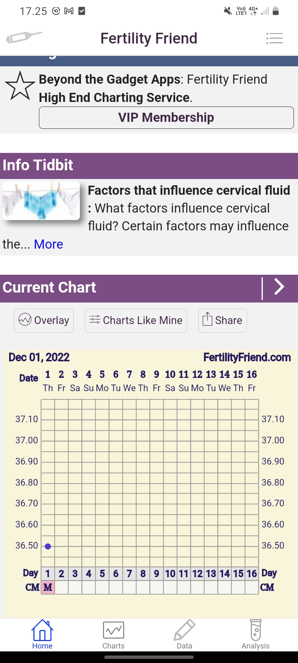Expand Current Chart with arrow chevron
Viewport: 298px width, 663px height.
coord(279,287)
